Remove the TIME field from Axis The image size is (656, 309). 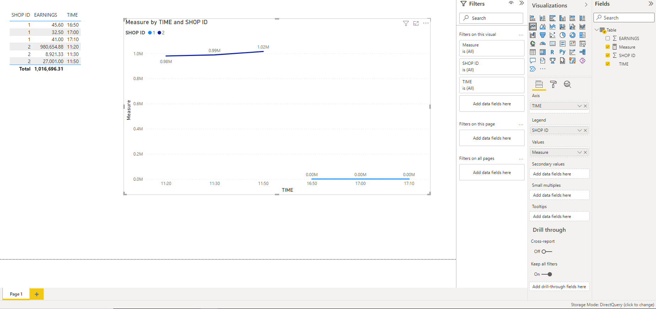(x=585, y=106)
